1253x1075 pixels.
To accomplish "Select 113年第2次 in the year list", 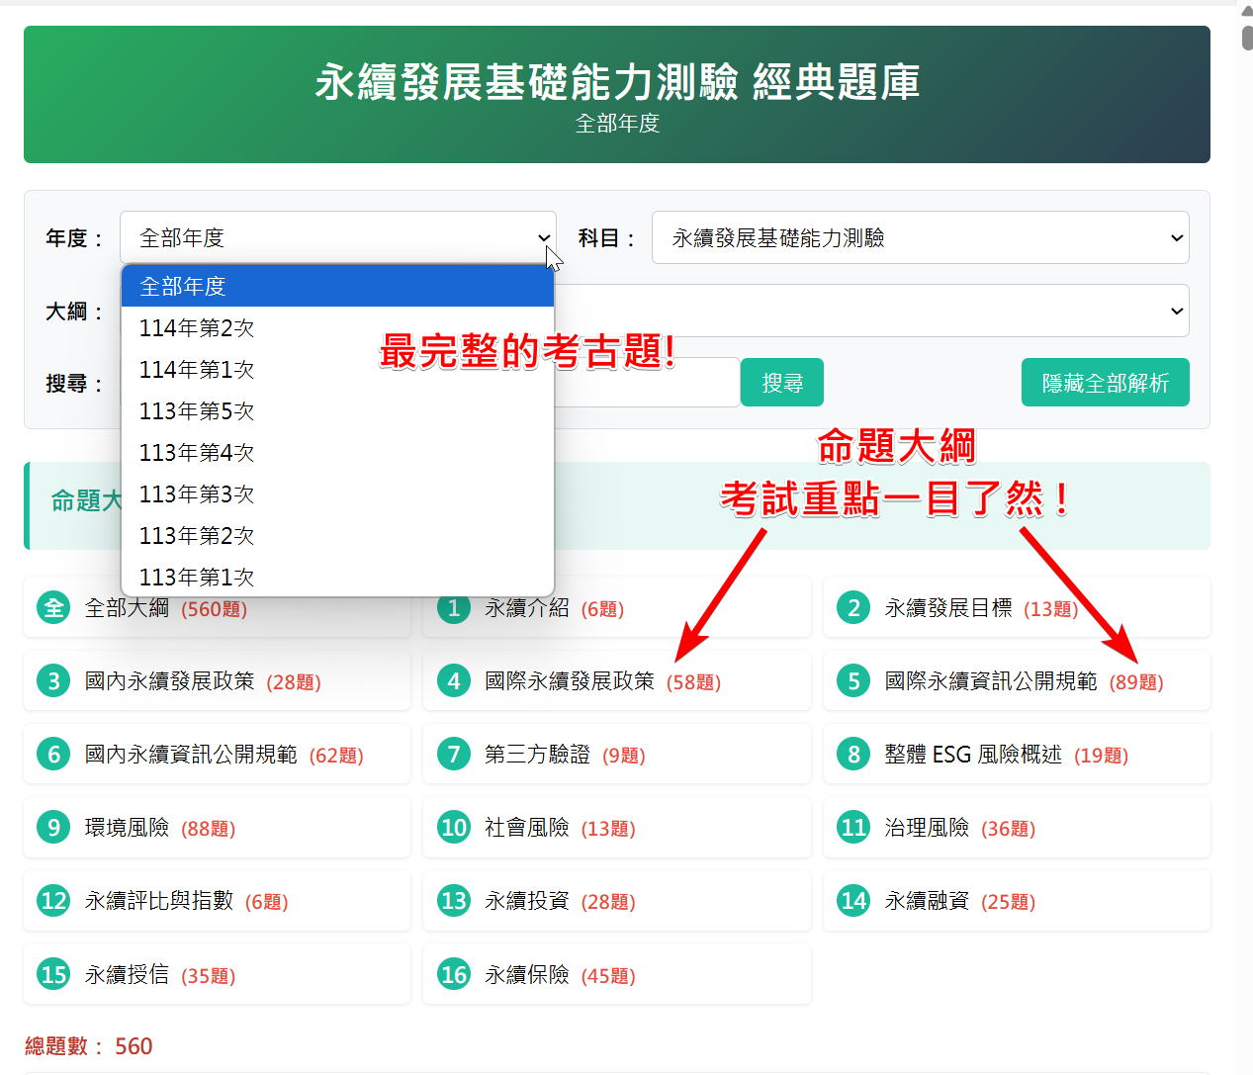I will [x=337, y=535].
